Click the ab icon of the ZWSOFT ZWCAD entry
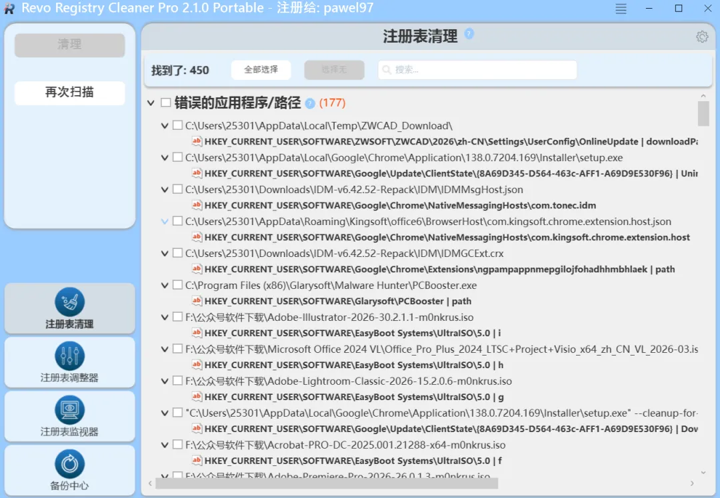Screen dimensions: 720x498 197,141
